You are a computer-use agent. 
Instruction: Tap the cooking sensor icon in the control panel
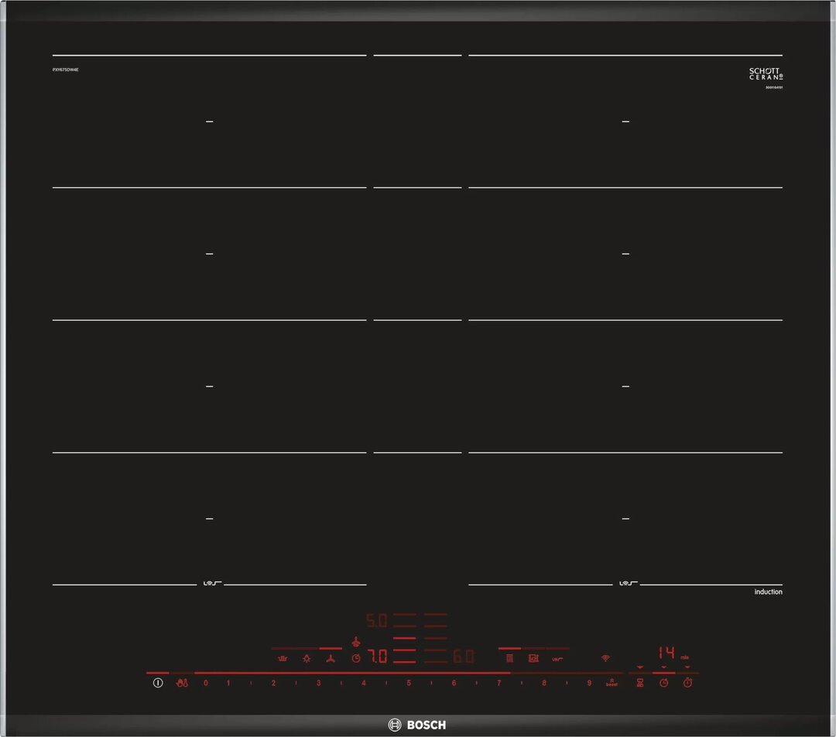coord(557,659)
